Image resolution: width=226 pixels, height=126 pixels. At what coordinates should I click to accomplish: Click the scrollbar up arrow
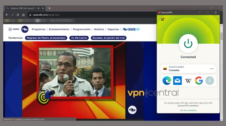(221, 26)
